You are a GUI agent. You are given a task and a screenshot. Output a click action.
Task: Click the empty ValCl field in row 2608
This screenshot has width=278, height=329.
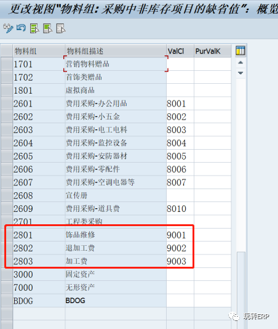click(x=180, y=195)
